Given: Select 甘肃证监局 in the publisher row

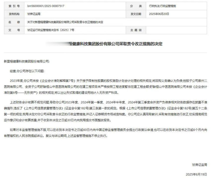Looking at the screenshot, I should point(34,14).
